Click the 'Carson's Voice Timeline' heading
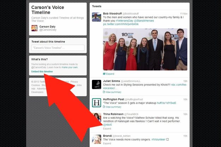Screen dimensions: 221x147 tap(48, 10)
